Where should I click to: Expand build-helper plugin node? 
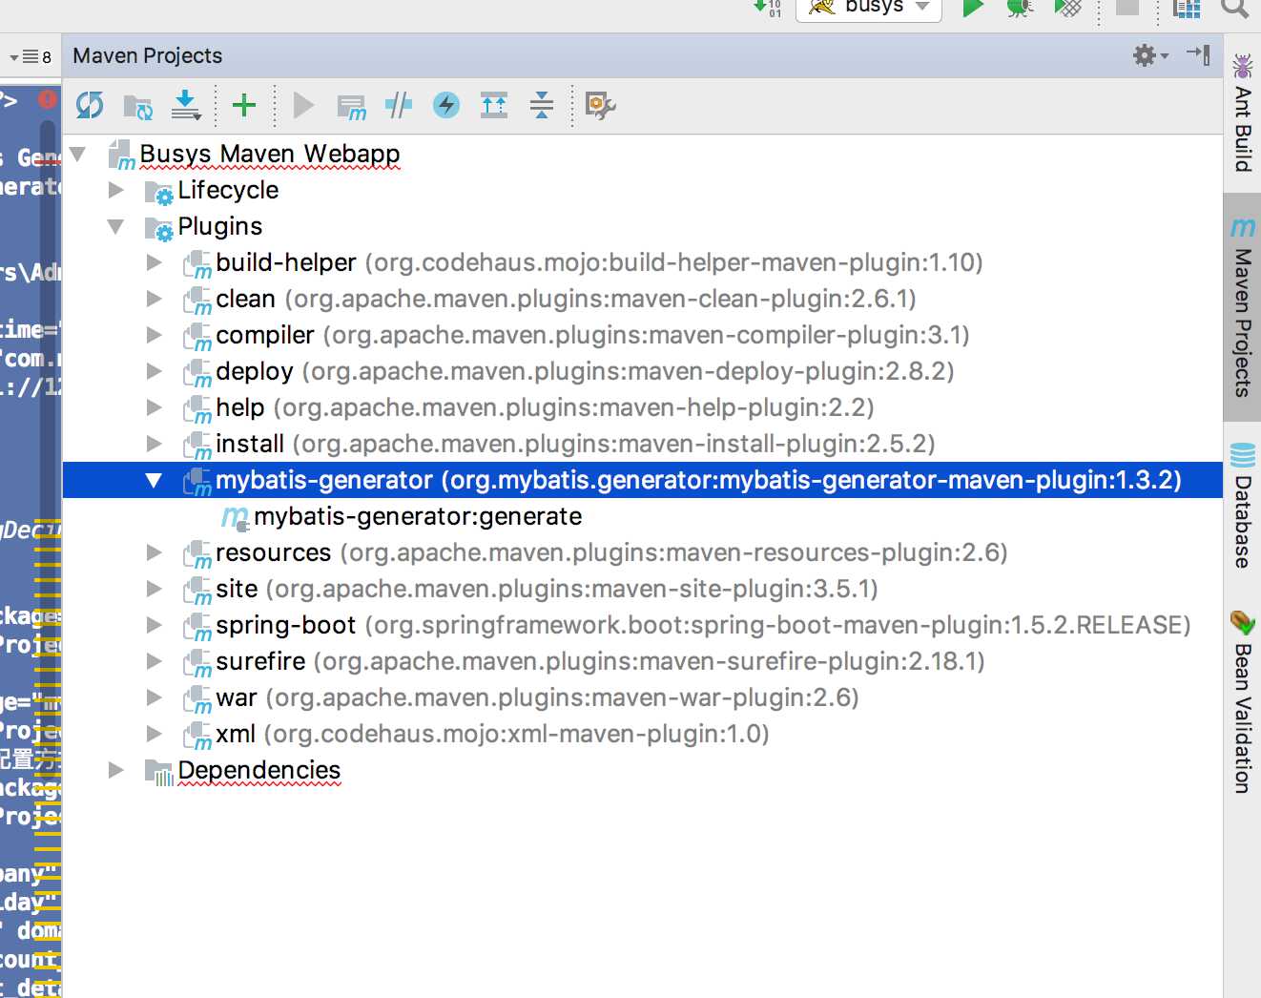[155, 262]
